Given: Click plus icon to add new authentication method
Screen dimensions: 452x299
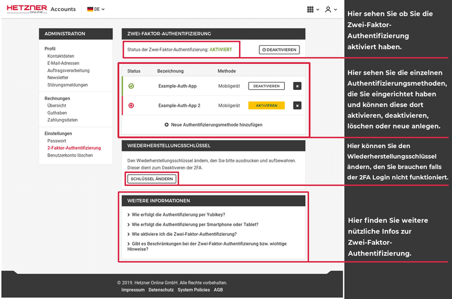Looking at the screenshot, I should point(167,125).
